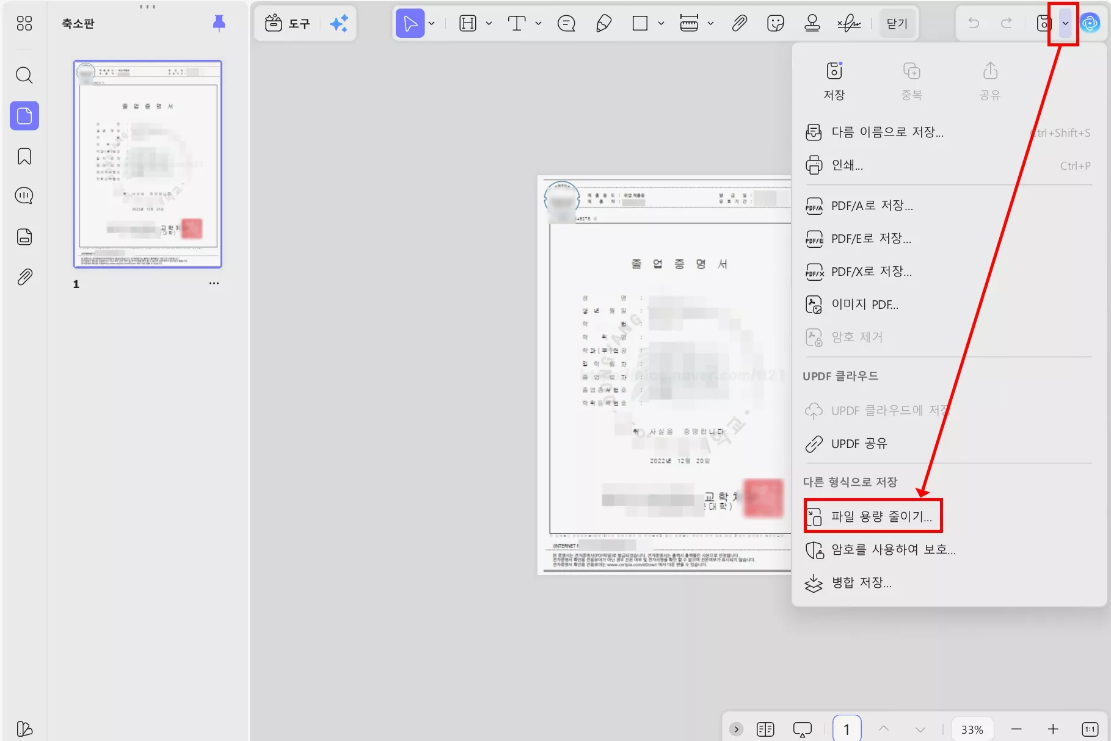Choose 다른 이름으로 저장 from the menu
The height and width of the screenshot is (741, 1111).
887,132
